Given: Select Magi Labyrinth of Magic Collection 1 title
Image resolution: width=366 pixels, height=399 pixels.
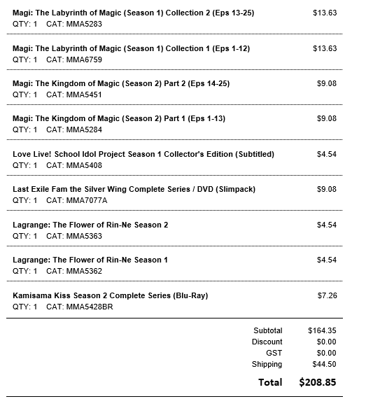Looking at the screenshot, I should (132, 48).
